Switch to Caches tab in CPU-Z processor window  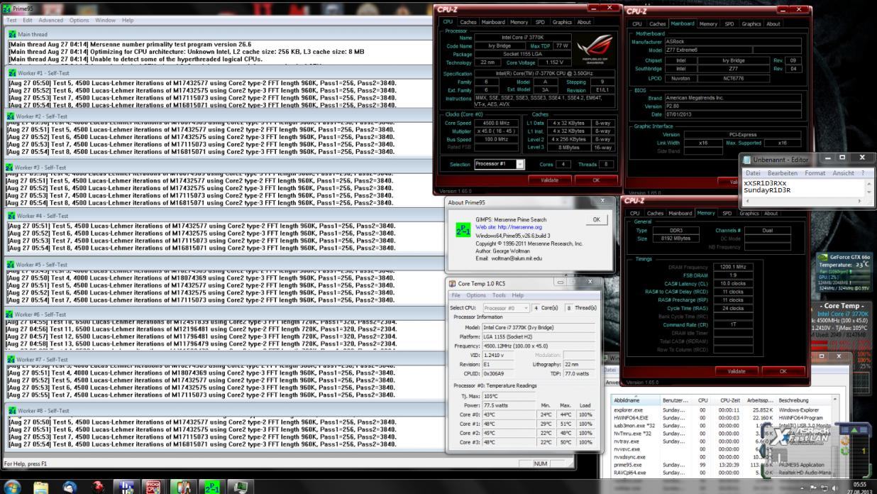pyautogui.click(x=468, y=22)
